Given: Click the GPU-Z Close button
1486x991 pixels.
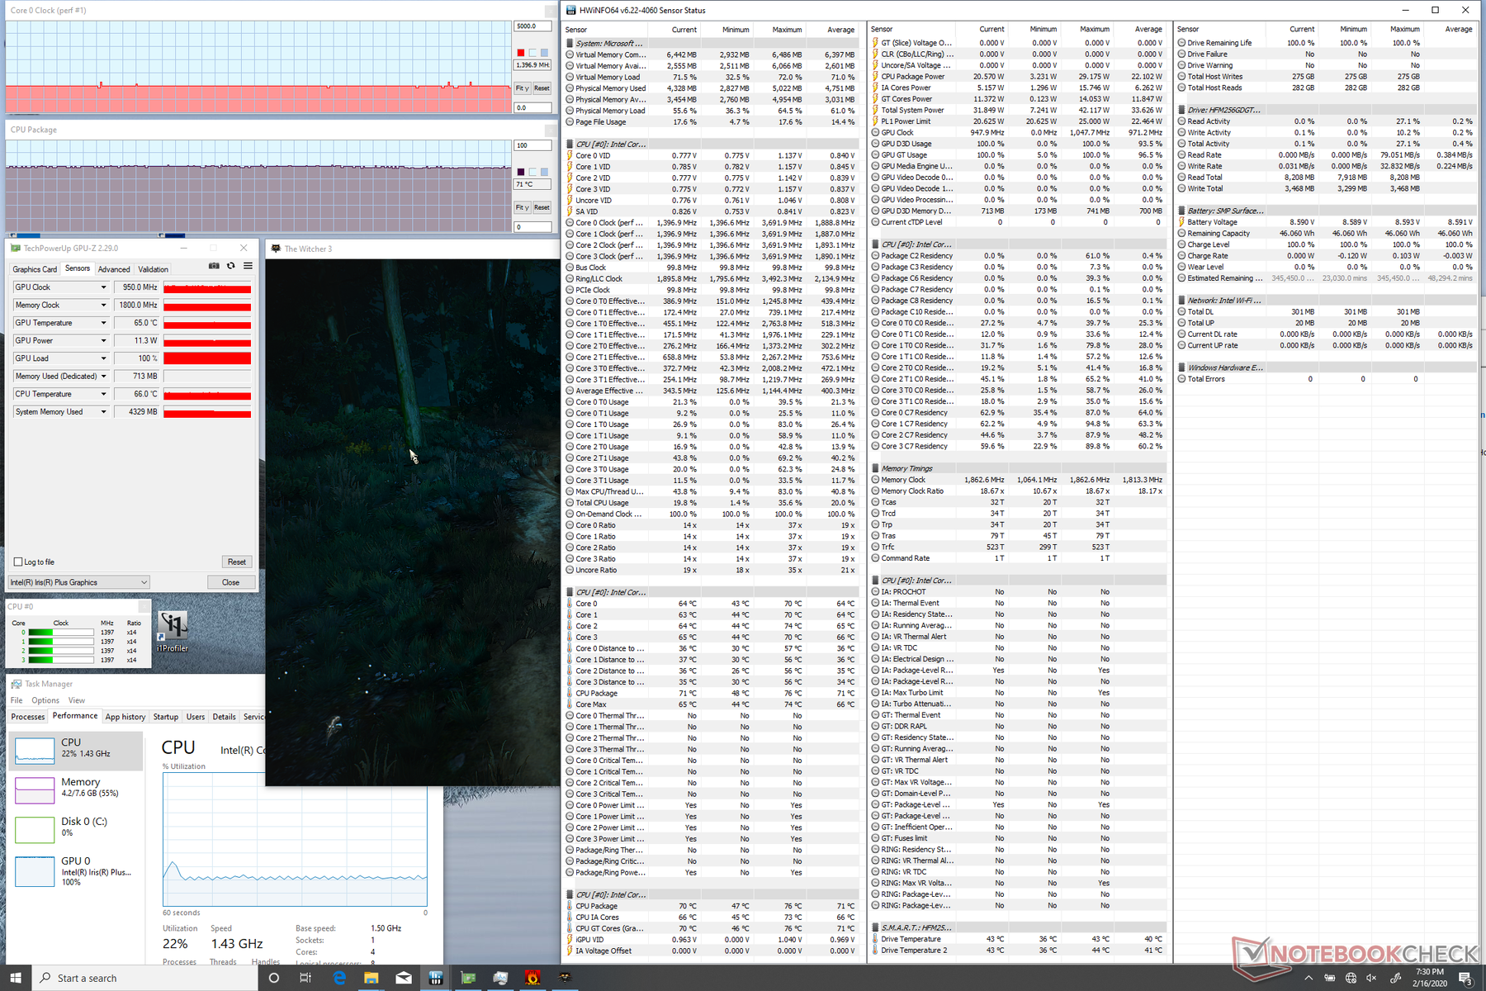Looking at the screenshot, I should [x=231, y=582].
